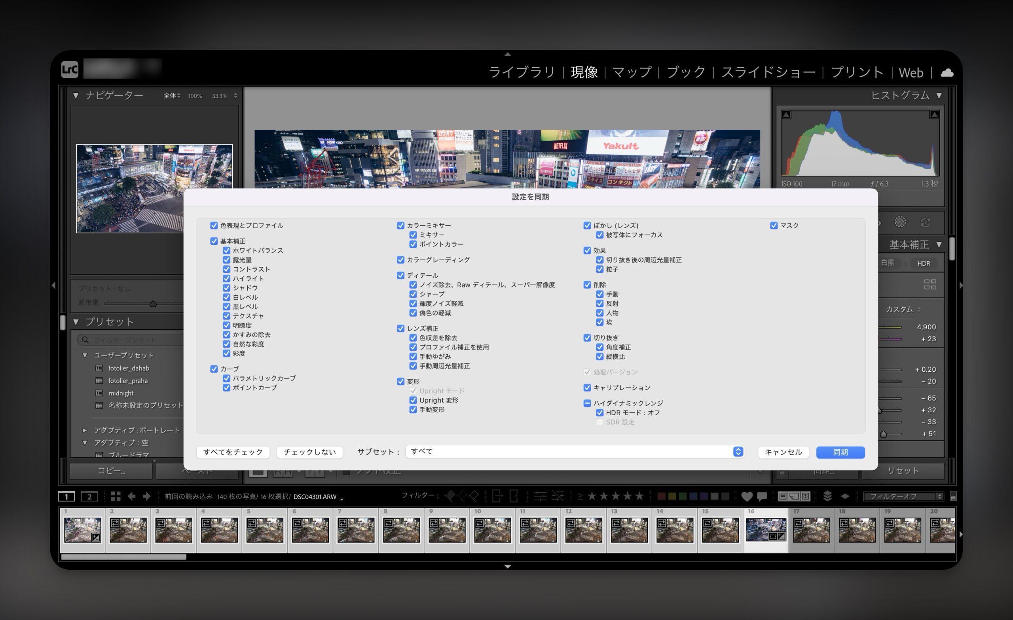1013x620 pixels.
Task: Click the 同期 button
Action: point(840,452)
